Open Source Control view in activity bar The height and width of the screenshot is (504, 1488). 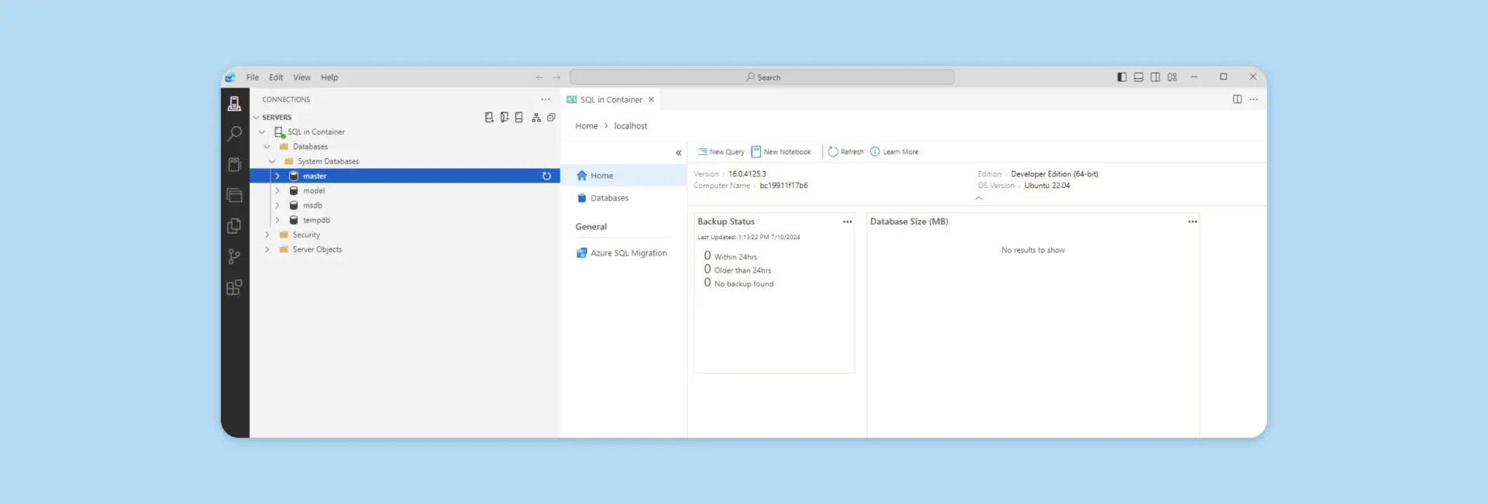(x=234, y=256)
